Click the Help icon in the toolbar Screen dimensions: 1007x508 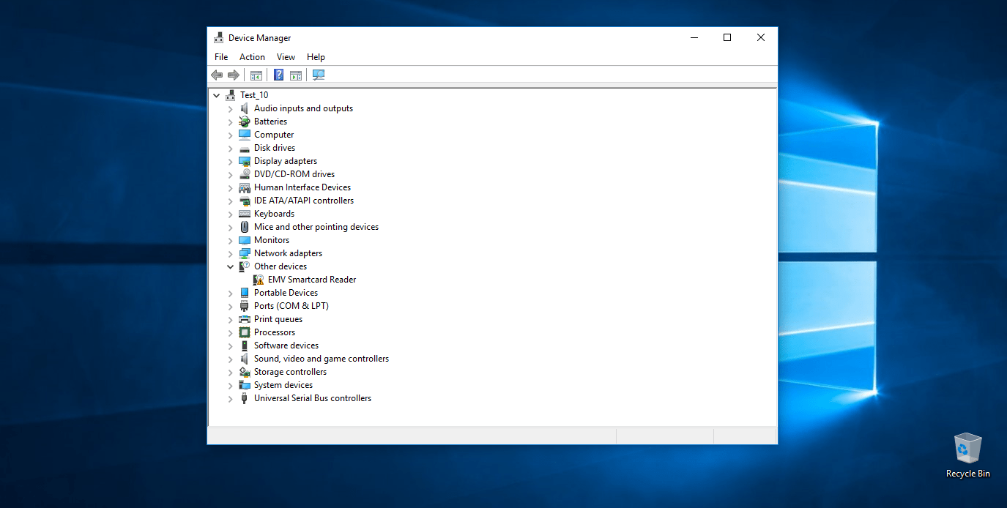pos(278,74)
